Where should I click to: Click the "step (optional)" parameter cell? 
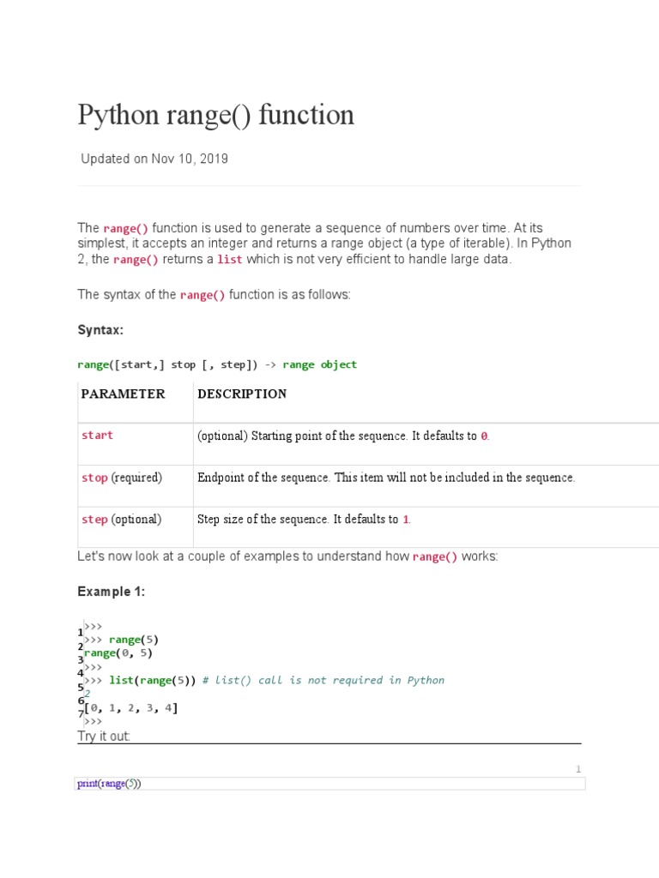pyautogui.click(x=122, y=520)
